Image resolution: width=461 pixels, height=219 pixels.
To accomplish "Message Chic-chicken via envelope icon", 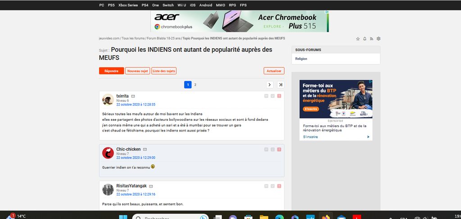I will click(145, 149).
